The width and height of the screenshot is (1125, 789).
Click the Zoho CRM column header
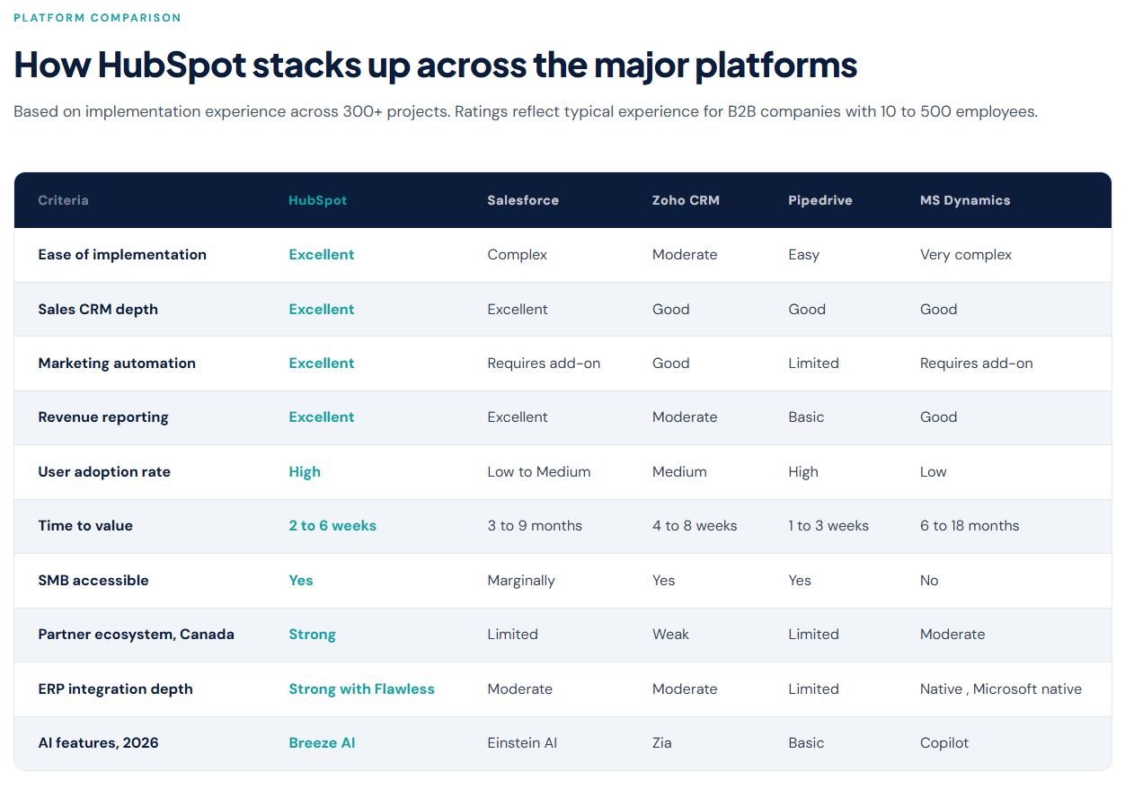(685, 200)
